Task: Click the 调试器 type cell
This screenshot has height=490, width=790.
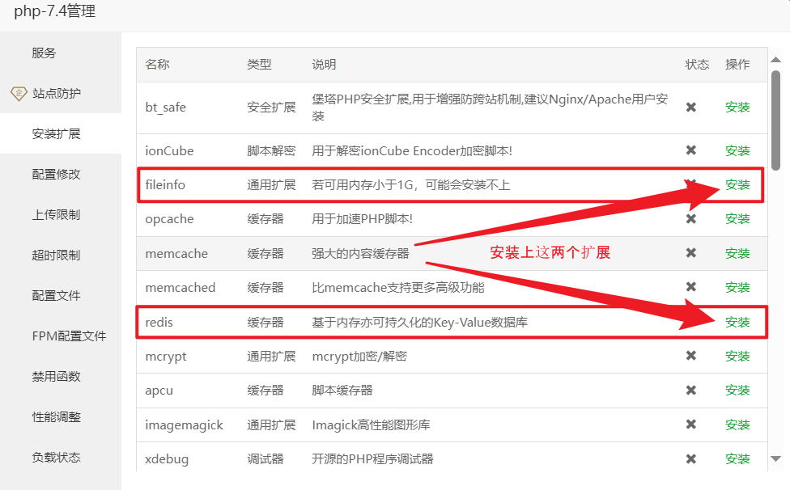Action: click(265, 458)
